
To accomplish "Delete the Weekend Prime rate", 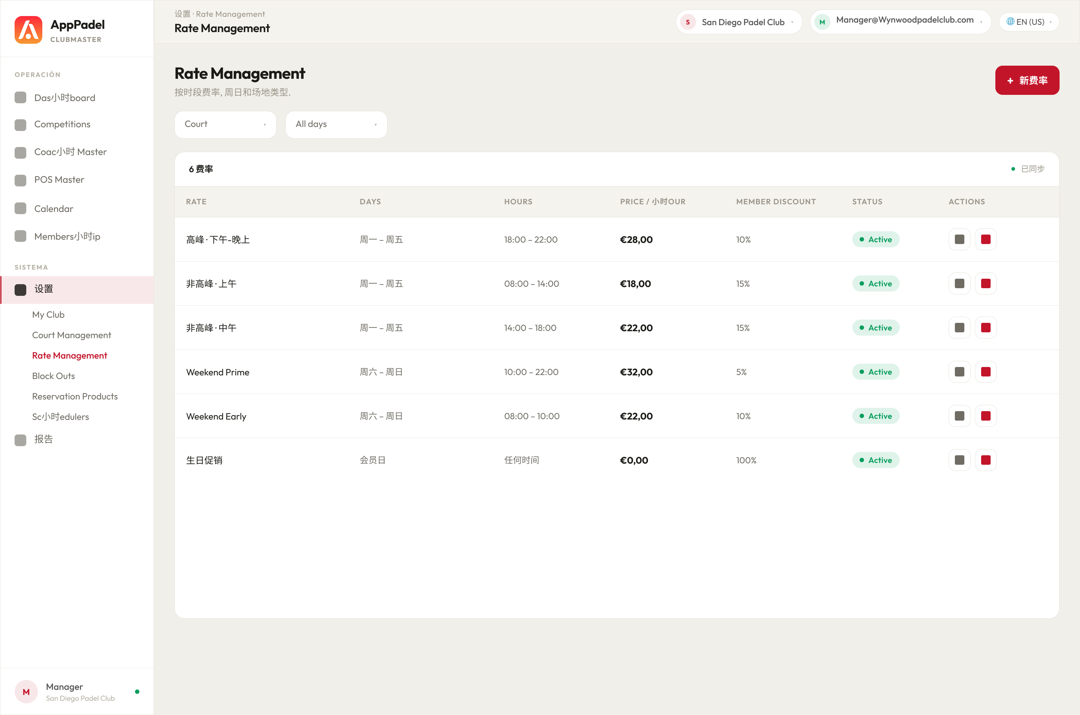I will coord(985,372).
